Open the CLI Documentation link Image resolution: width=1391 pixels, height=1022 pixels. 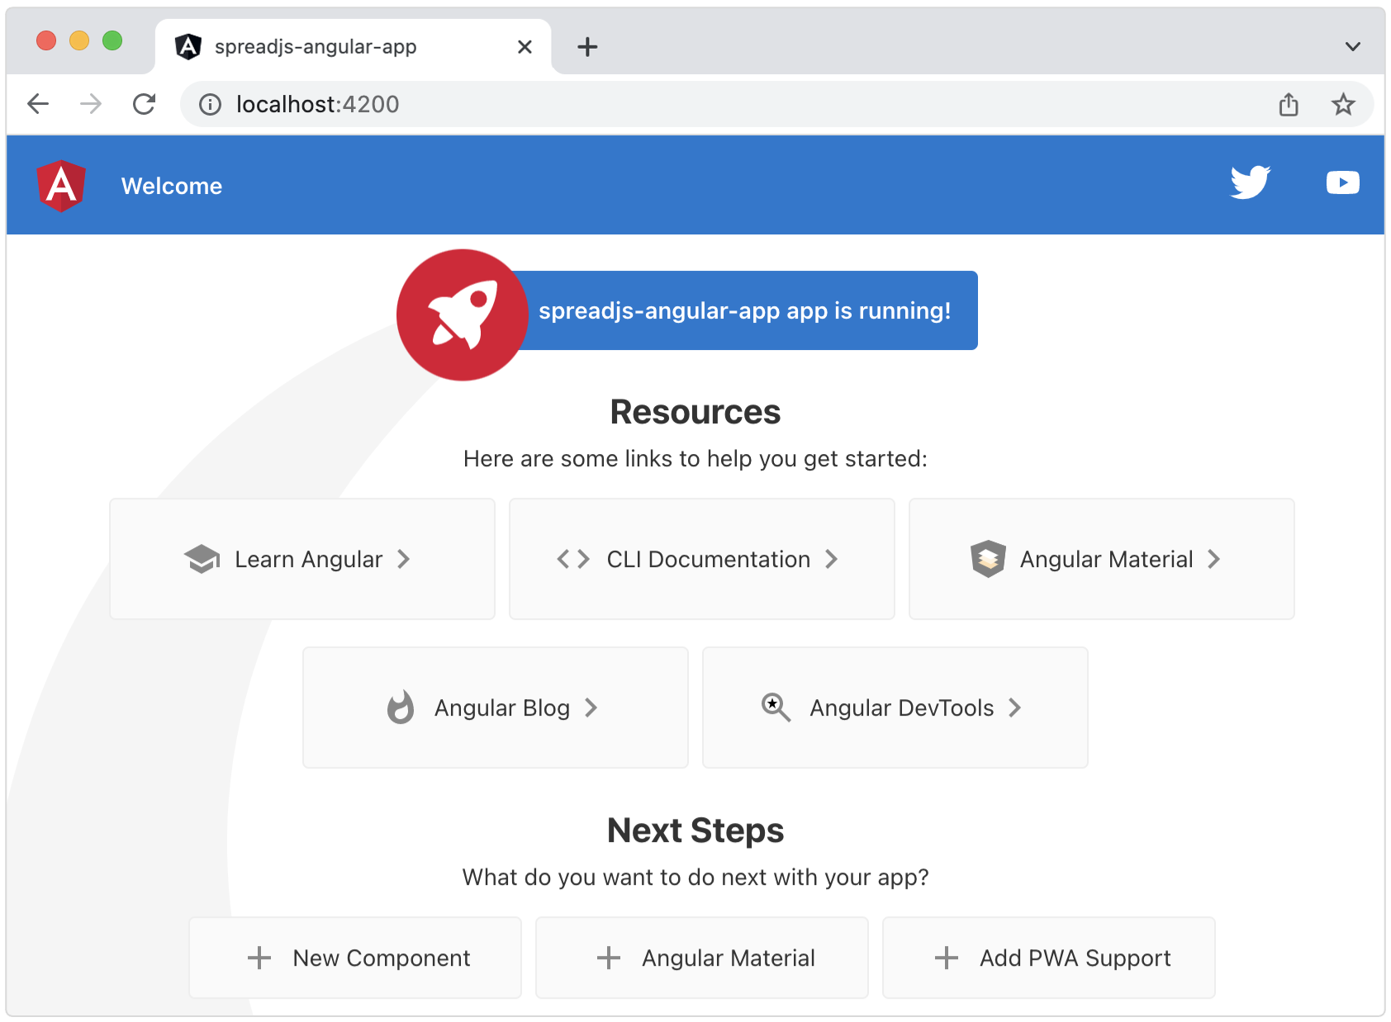coord(702,559)
